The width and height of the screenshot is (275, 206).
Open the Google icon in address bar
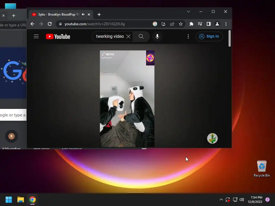coord(155,24)
